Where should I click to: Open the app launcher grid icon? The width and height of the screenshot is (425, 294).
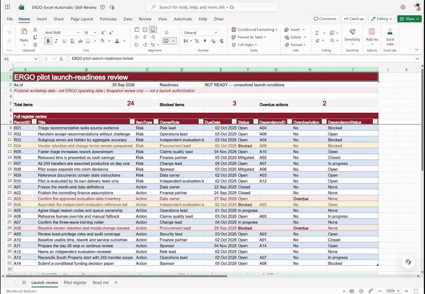coord(8,8)
